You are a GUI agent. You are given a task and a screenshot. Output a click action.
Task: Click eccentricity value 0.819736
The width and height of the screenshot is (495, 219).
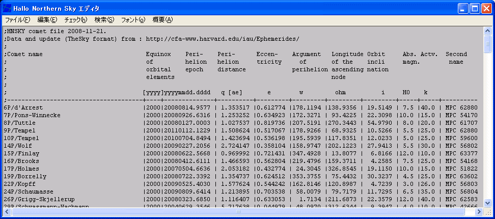tap(271, 123)
